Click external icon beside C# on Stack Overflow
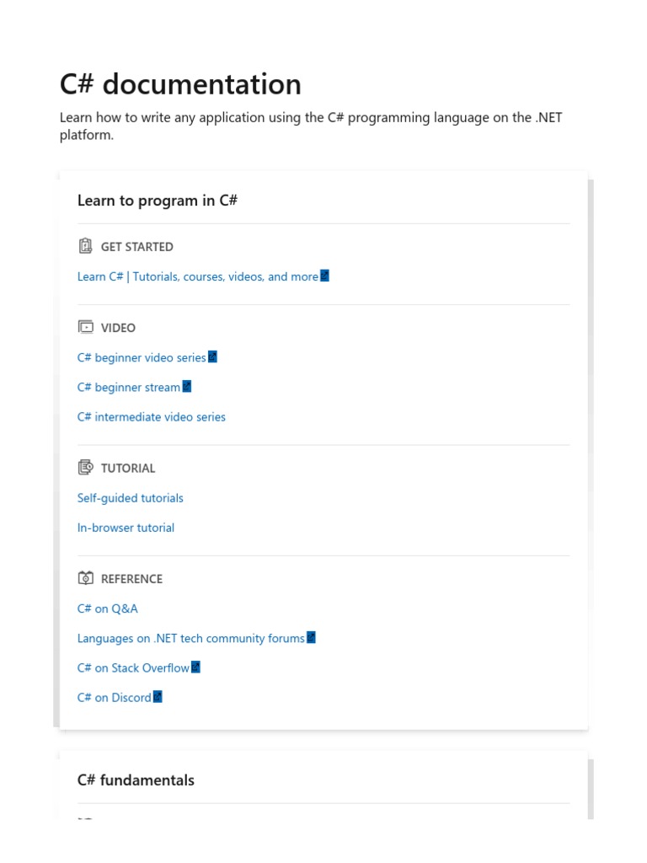647x863 pixels. pyautogui.click(x=195, y=667)
